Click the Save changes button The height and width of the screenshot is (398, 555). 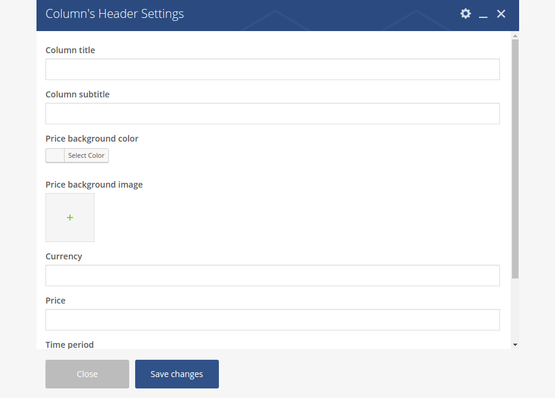click(177, 374)
